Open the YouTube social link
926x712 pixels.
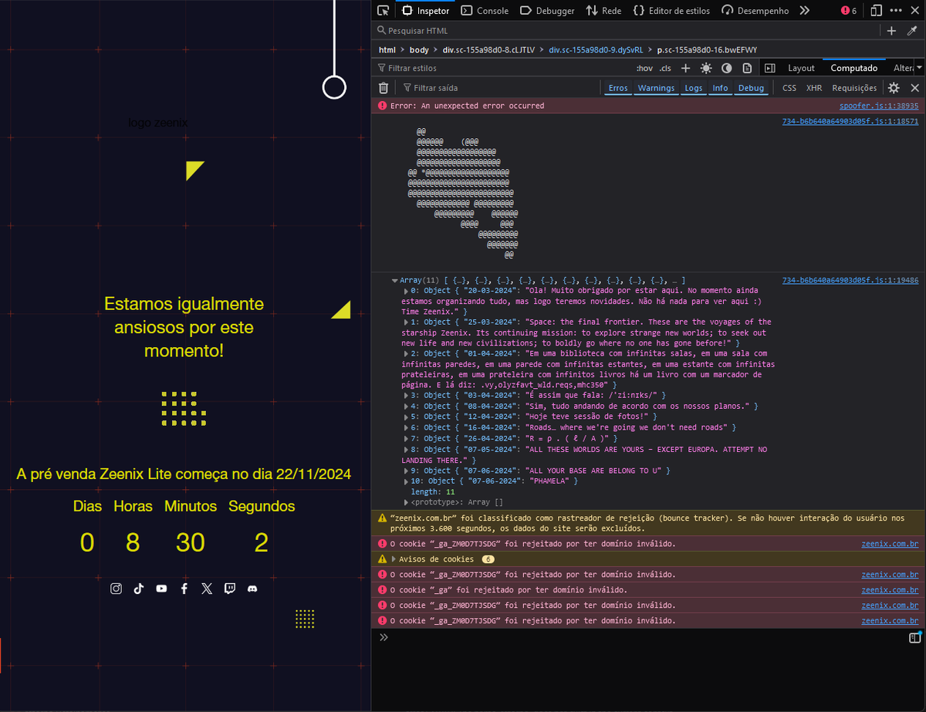click(x=161, y=589)
